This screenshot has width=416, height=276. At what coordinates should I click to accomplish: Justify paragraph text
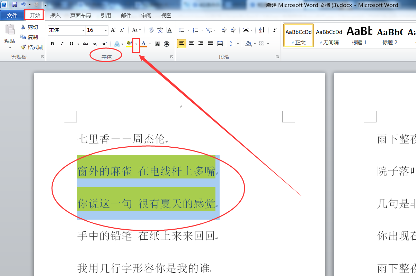[x=210, y=44]
